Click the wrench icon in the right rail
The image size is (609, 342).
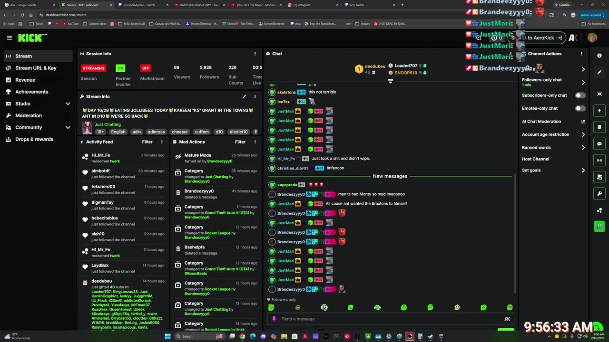pyautogui.click(x=599, y=193)
